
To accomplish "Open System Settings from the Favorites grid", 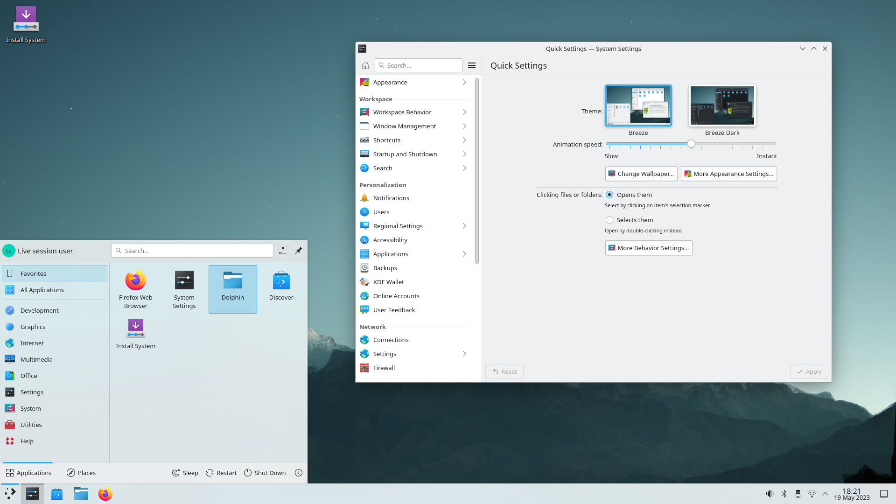I will (184, 289).
